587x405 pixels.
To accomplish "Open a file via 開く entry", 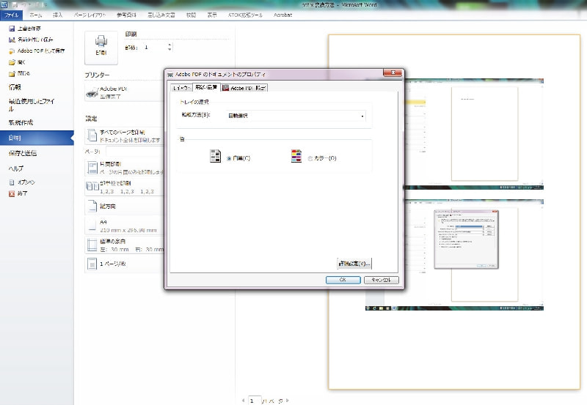I will 17,62.
